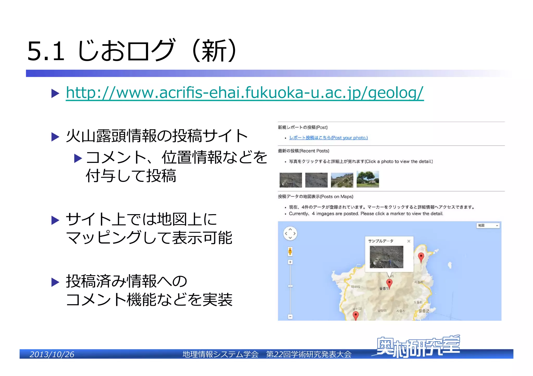Open the 地図 map type dropdown
This screenshot has width=533, height=376.
click(x=488, y=226)
